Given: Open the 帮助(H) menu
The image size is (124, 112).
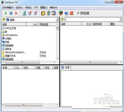Looking at the screenshot, I should point(54,8).
